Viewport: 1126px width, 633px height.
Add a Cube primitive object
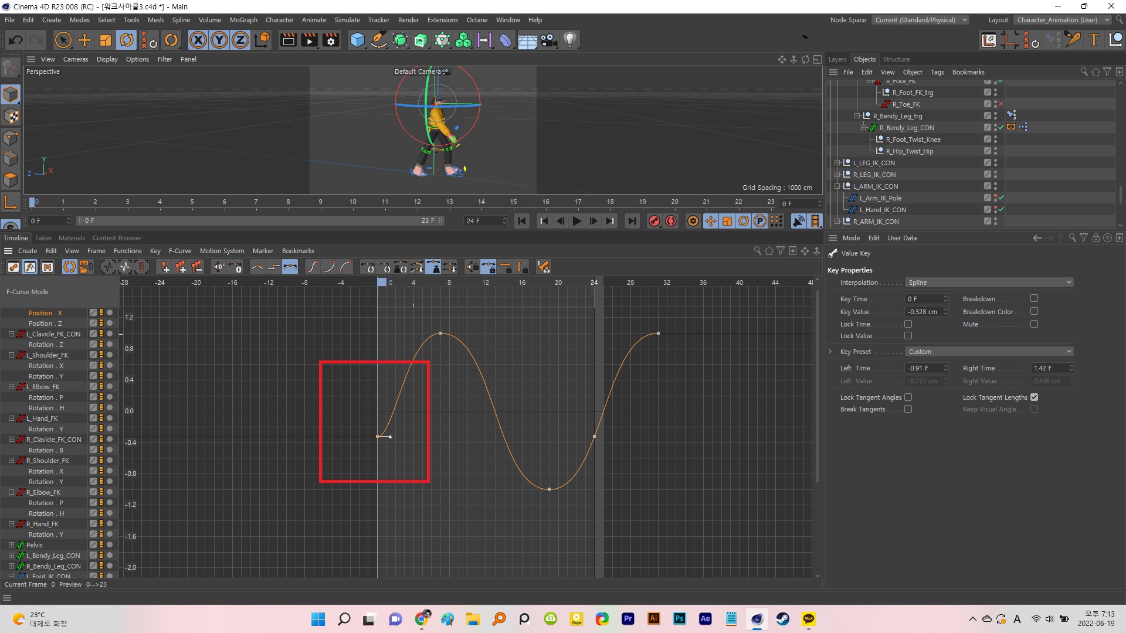click(357, 40)
